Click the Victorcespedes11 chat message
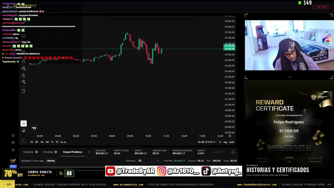Image resolution: width=334 pixels, height=188 pixels. point(16,42)
